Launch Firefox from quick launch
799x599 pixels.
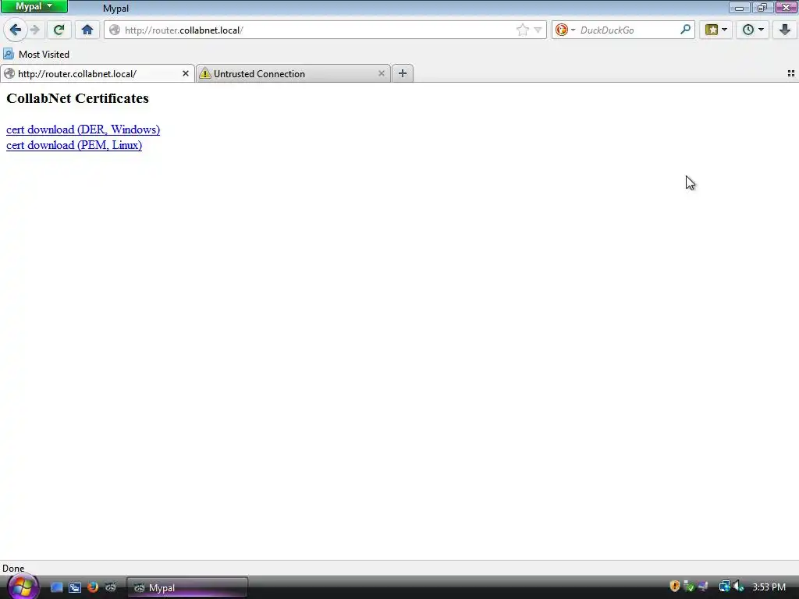click(93, 587)
